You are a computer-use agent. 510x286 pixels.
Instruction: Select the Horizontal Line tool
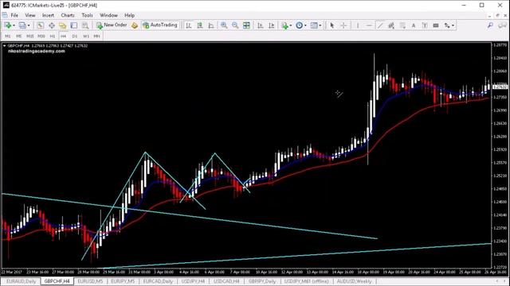click(x=369, y=25)
